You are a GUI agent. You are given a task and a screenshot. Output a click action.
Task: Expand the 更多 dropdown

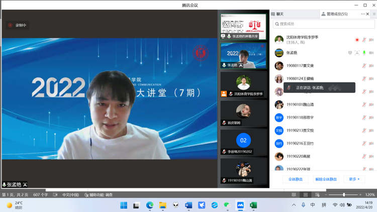[x=354, y=179]
